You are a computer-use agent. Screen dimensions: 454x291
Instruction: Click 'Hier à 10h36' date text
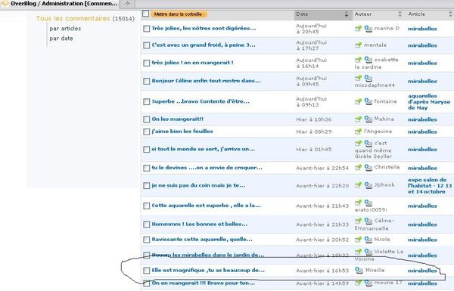tap(313, 119)
